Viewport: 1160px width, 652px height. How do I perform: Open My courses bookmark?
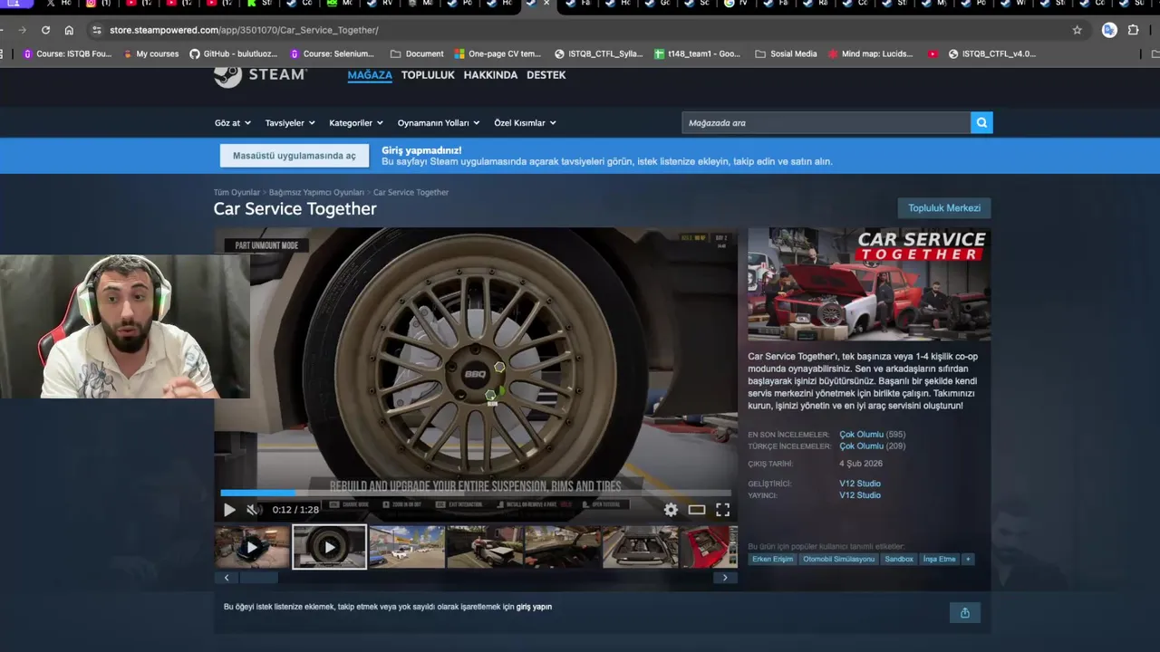pos(150,53)
